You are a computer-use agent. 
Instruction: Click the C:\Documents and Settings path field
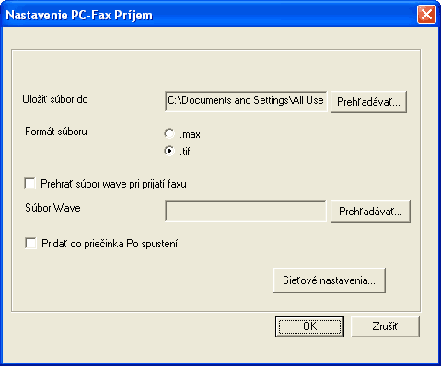click(x=246, y=101)
